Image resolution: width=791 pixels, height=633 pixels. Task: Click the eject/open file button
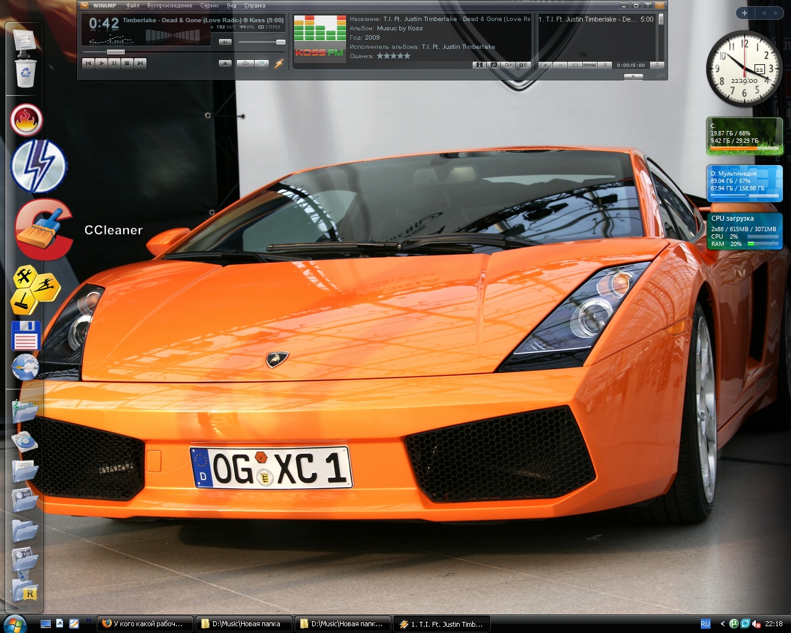coord(225,63)
